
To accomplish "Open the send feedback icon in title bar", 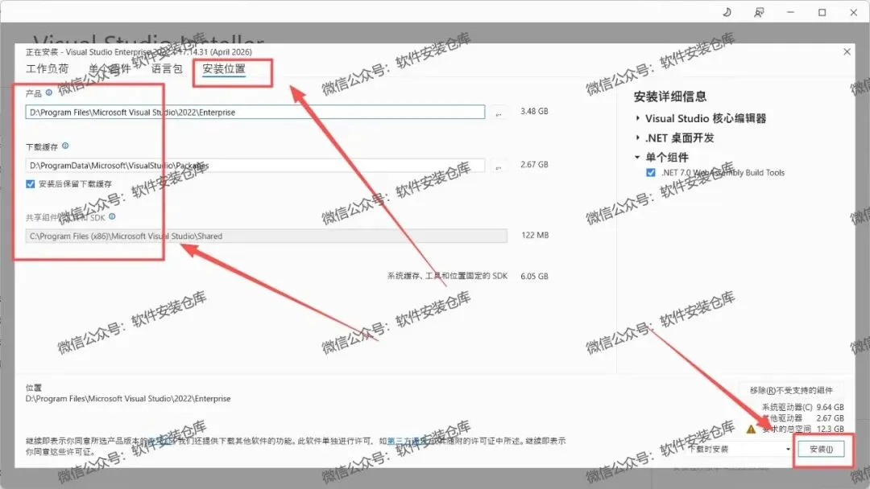I will pyautogui.click(x=759, y=12).
